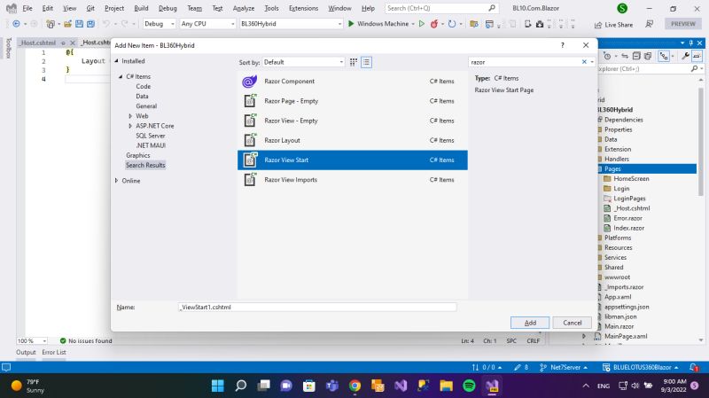The image size is (709, 398).
Task: Click the Razor View Imports icon
Action: pos(250,180)
